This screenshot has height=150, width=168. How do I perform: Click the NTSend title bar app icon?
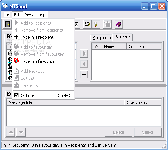(5, 6)
